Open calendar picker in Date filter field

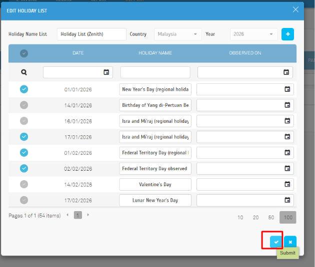[x=106, y=72]
